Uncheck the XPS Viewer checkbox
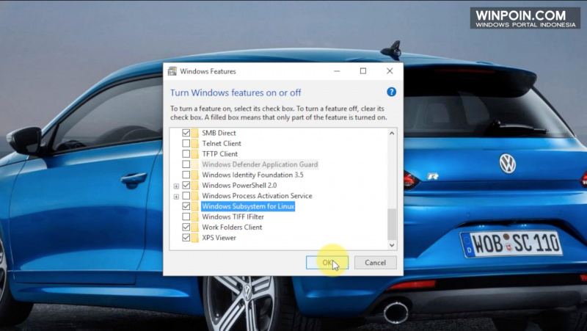The image size is (587, 331). [186, 238]
